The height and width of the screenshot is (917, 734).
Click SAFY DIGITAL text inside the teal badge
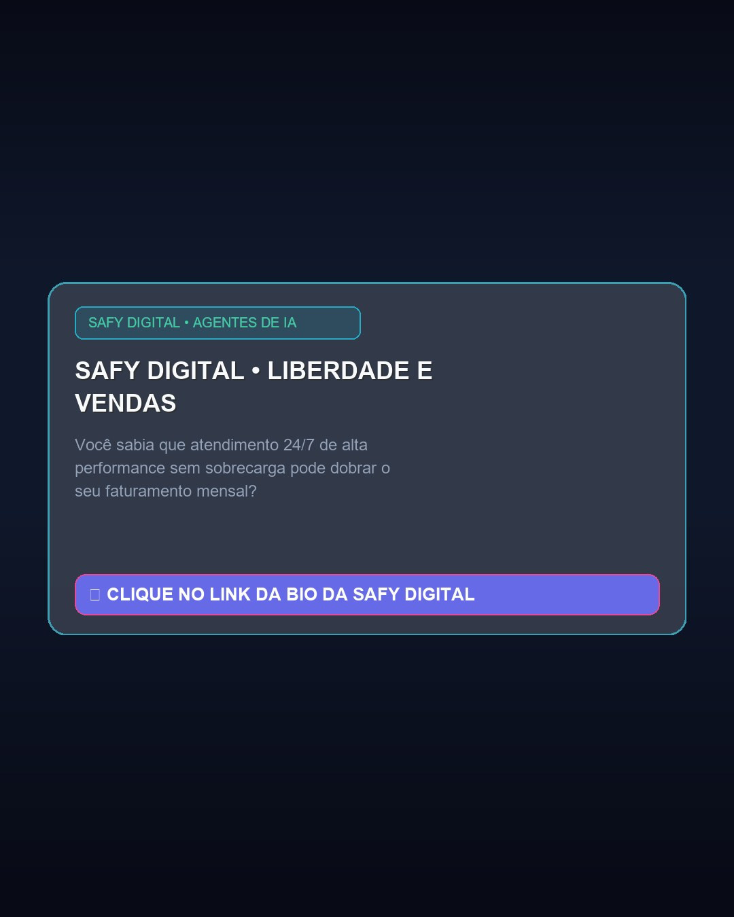coord(134,323)
